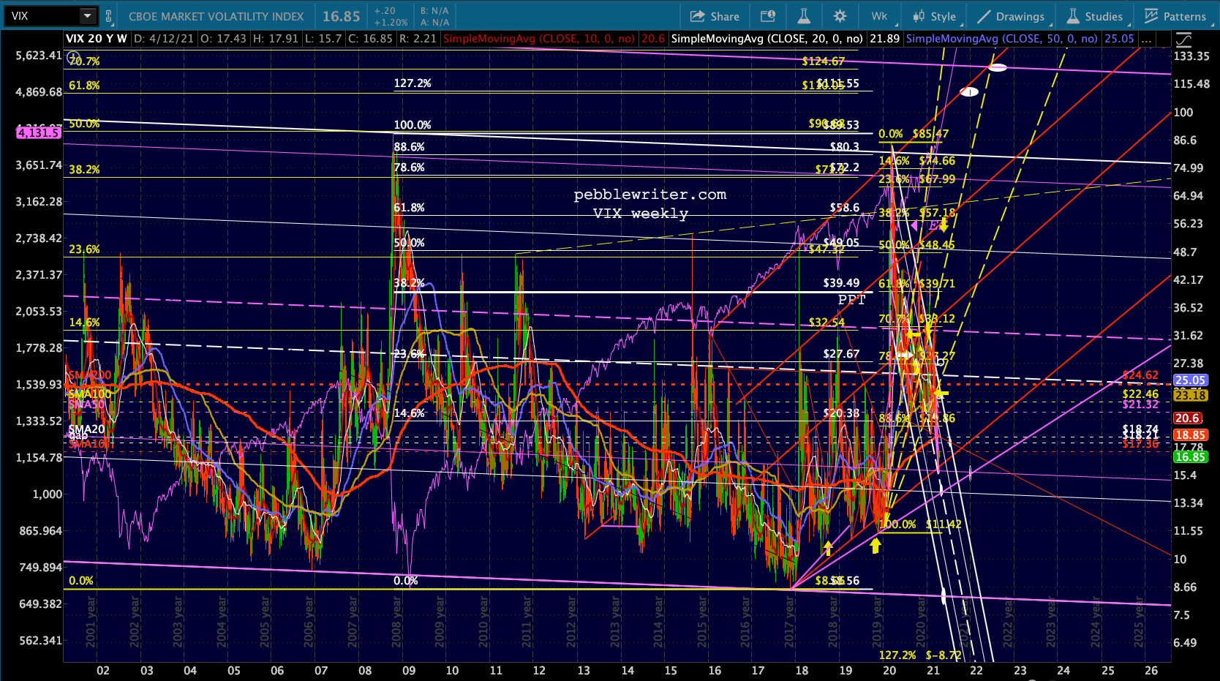The height and width of the screenshot is (681, 1220).
Task: Click the blue 25.05 SMA price tag
Action: click(1189, 380)
